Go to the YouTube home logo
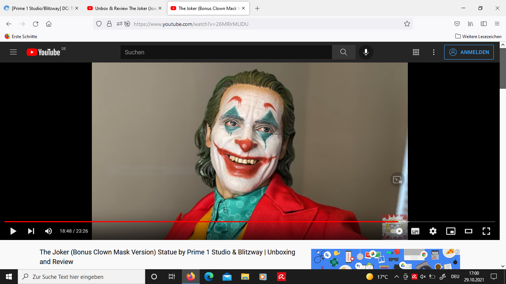Screen dimensions: 506x284 43,52
